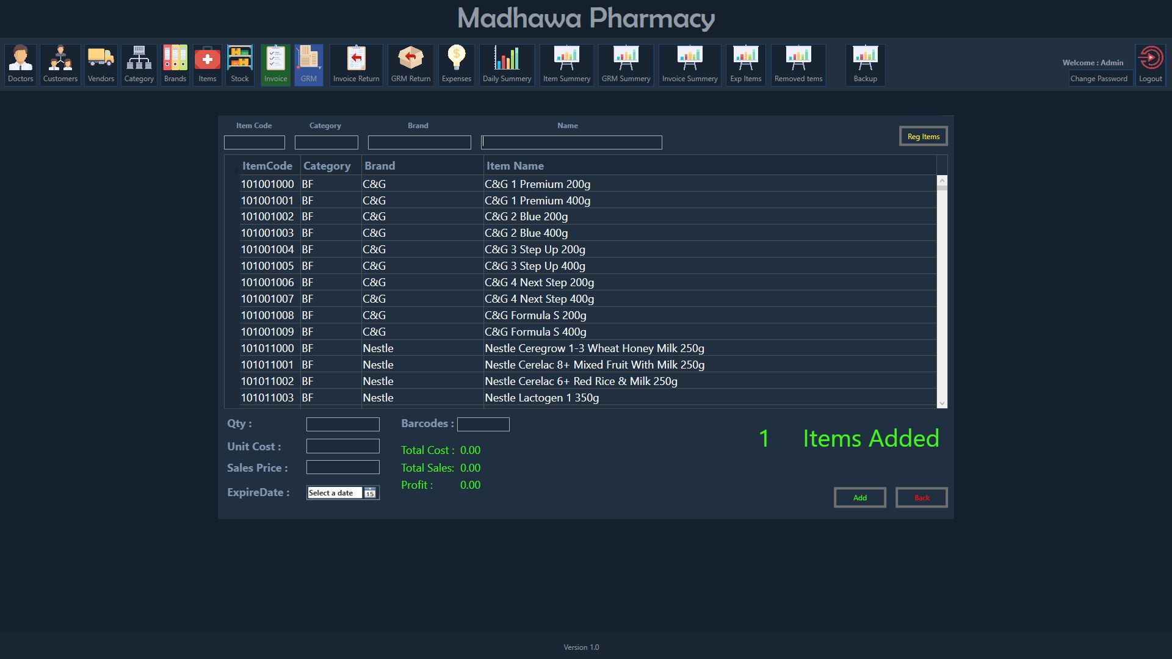Open the Doctors module
The image size is (1172, 659).
[21, 65]
